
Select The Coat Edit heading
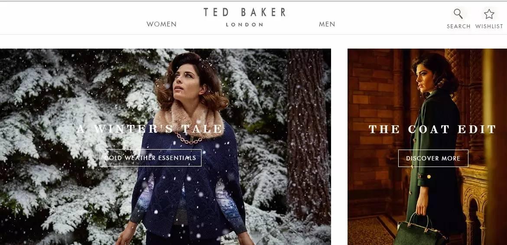[x=432, y=129]
